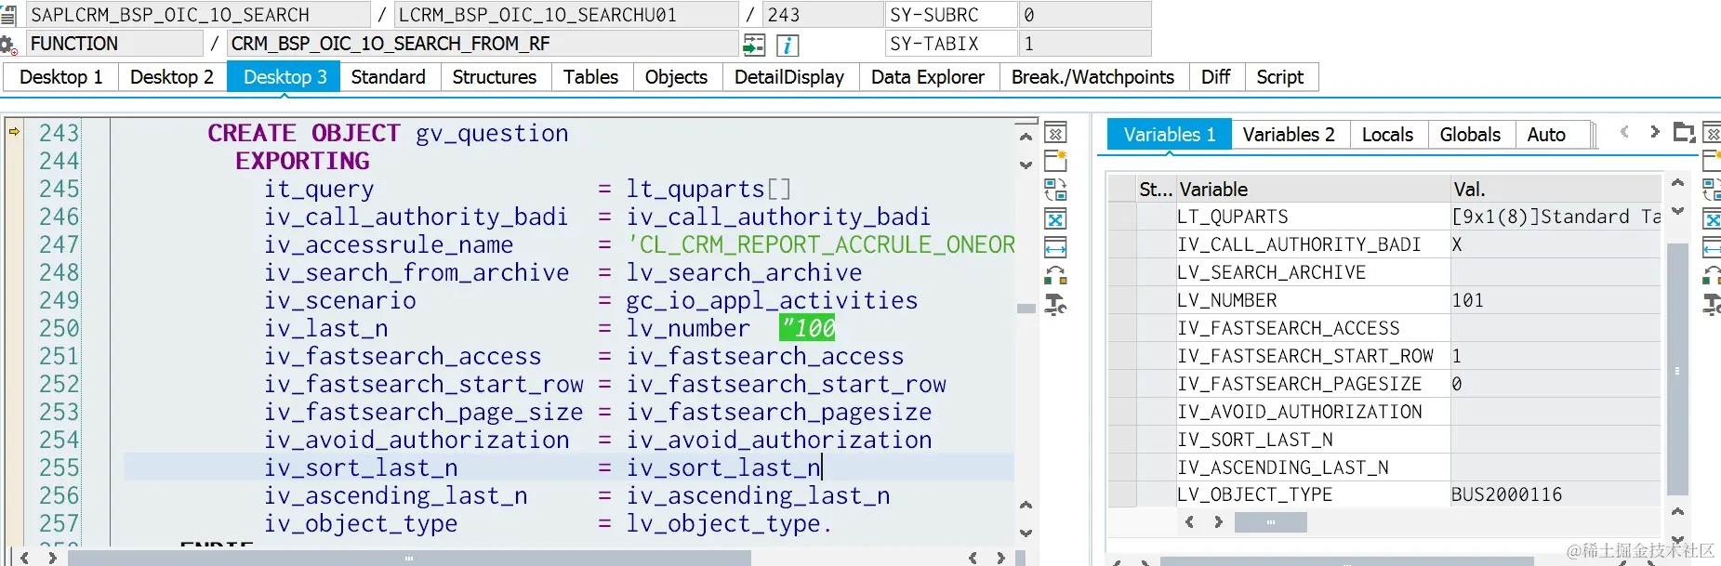Open the Structures tab

pyautogui.click(x=495, y=77)
